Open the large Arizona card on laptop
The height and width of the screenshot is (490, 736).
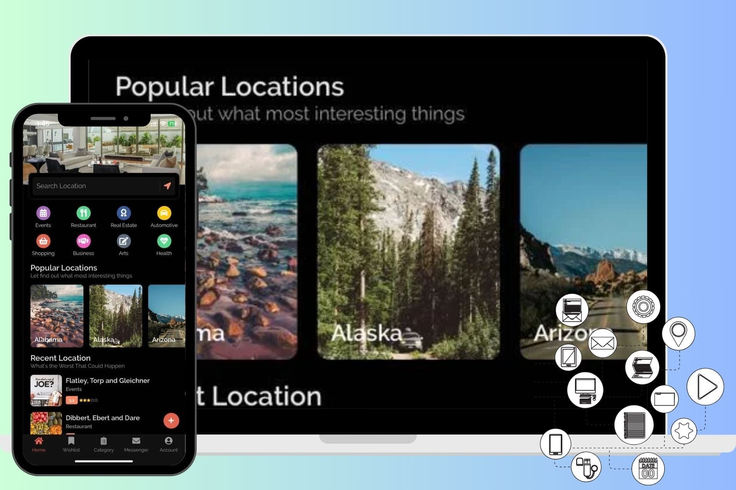[583, 252]
